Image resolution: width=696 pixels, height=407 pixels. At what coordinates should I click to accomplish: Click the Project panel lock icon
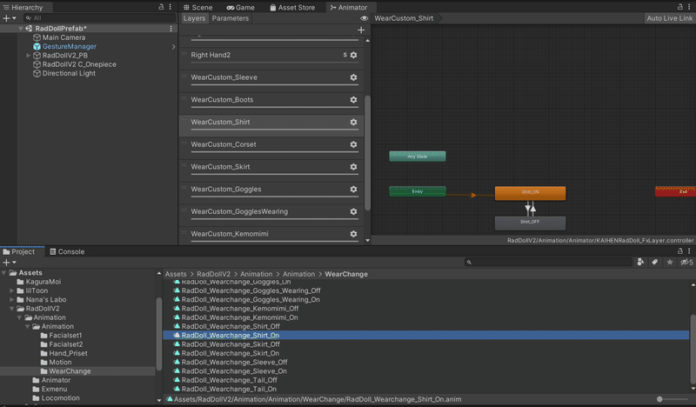coord(679,251)
